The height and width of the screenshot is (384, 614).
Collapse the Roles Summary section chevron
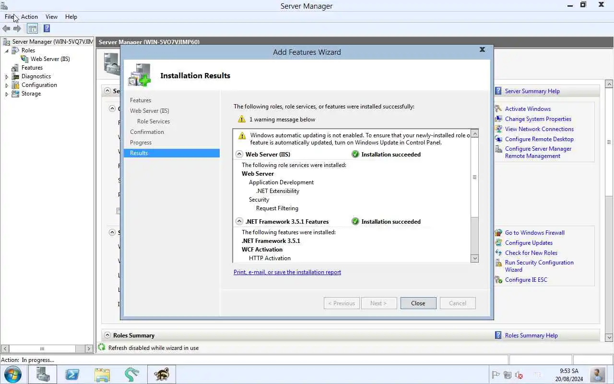tap(107, 336)
